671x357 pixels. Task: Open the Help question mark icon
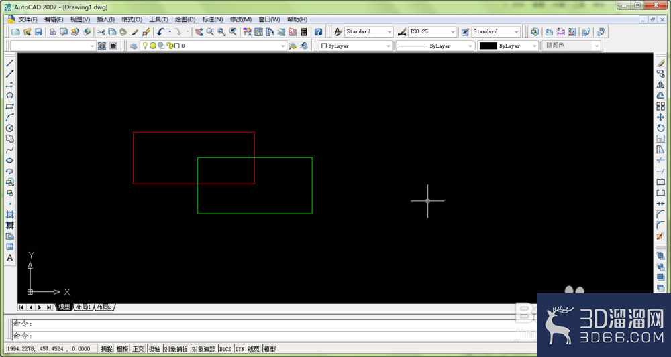(x=318, y=32)
